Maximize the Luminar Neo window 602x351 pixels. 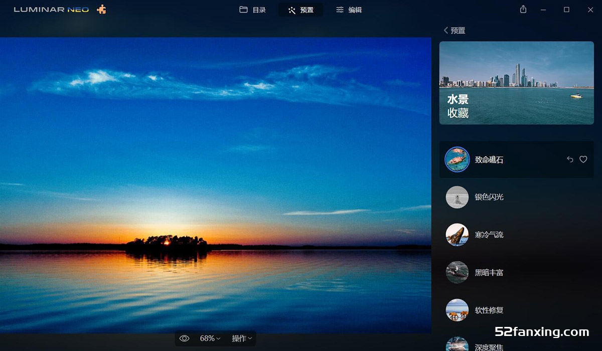[x=566, y=10]
